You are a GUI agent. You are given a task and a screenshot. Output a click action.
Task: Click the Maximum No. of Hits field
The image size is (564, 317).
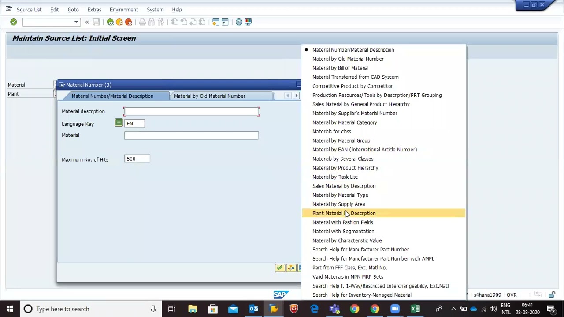tap(137, 159)
